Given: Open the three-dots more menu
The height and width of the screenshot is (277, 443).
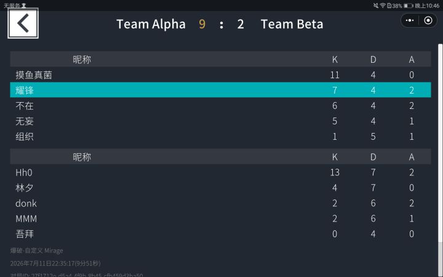Looking at the screenshot, I should click(x=410, y=20).
